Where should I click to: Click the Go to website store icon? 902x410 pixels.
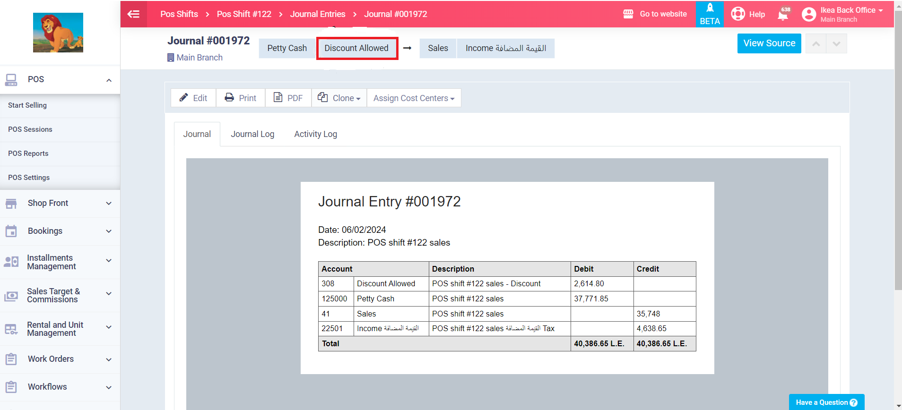(628, 14)
